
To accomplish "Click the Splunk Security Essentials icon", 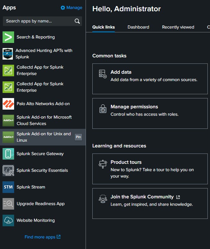I will tap(8, 170).
